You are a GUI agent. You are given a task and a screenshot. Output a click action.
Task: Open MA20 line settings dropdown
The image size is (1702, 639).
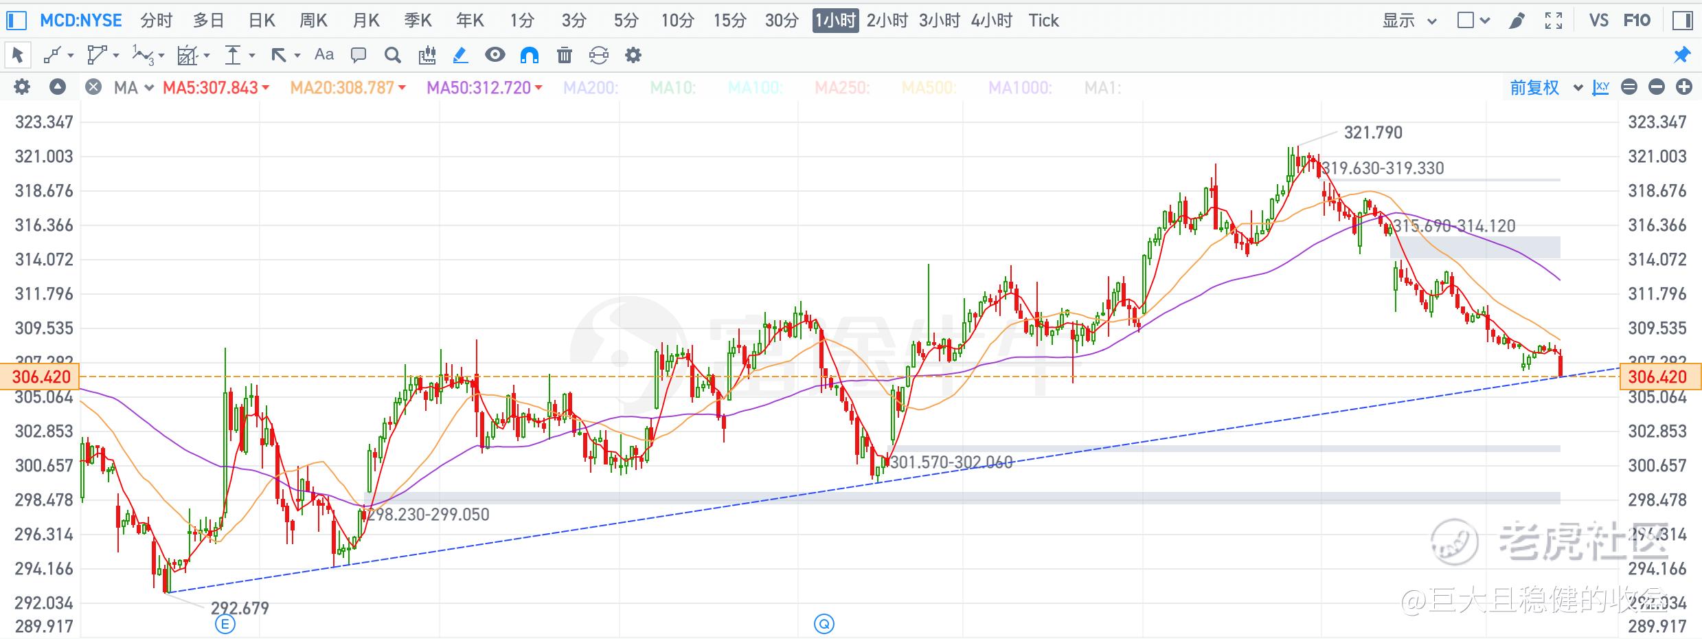[x=402, y=88]
